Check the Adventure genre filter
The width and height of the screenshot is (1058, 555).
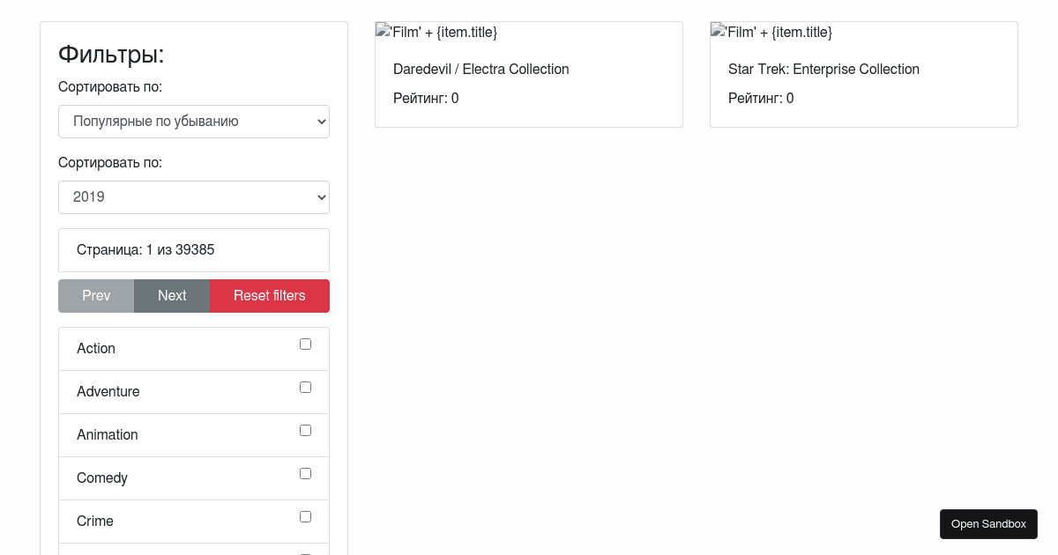coord(305,387)
